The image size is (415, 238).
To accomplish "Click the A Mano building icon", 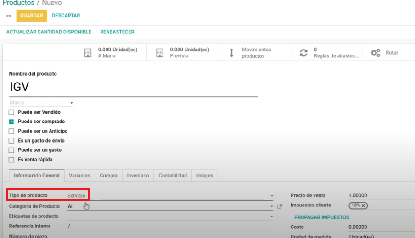I will (x=88, y=53).
